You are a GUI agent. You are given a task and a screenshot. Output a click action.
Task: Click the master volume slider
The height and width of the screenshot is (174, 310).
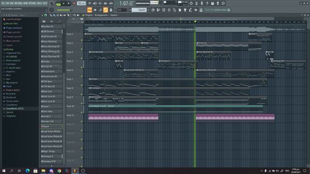click(64, 10)
